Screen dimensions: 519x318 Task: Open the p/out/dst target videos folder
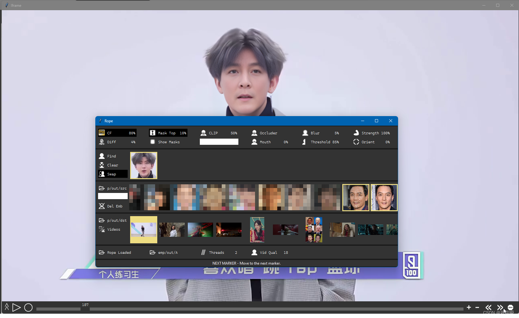(113, 220)
